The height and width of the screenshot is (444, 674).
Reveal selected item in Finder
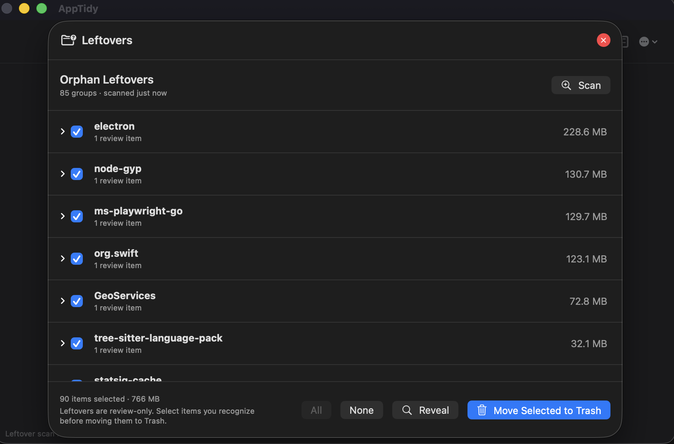425,410
